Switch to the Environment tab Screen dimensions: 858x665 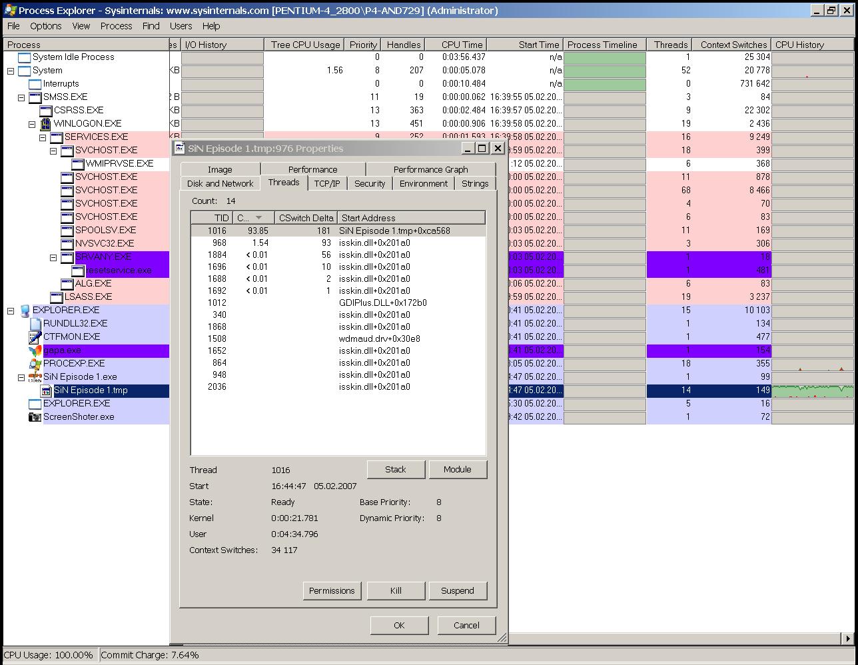[x=424, y=183]
